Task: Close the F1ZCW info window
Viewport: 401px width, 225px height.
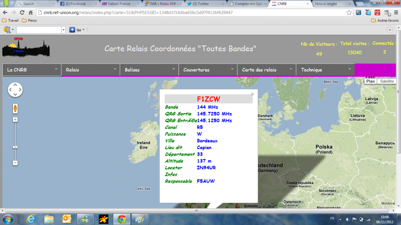Action: [253, 94]
